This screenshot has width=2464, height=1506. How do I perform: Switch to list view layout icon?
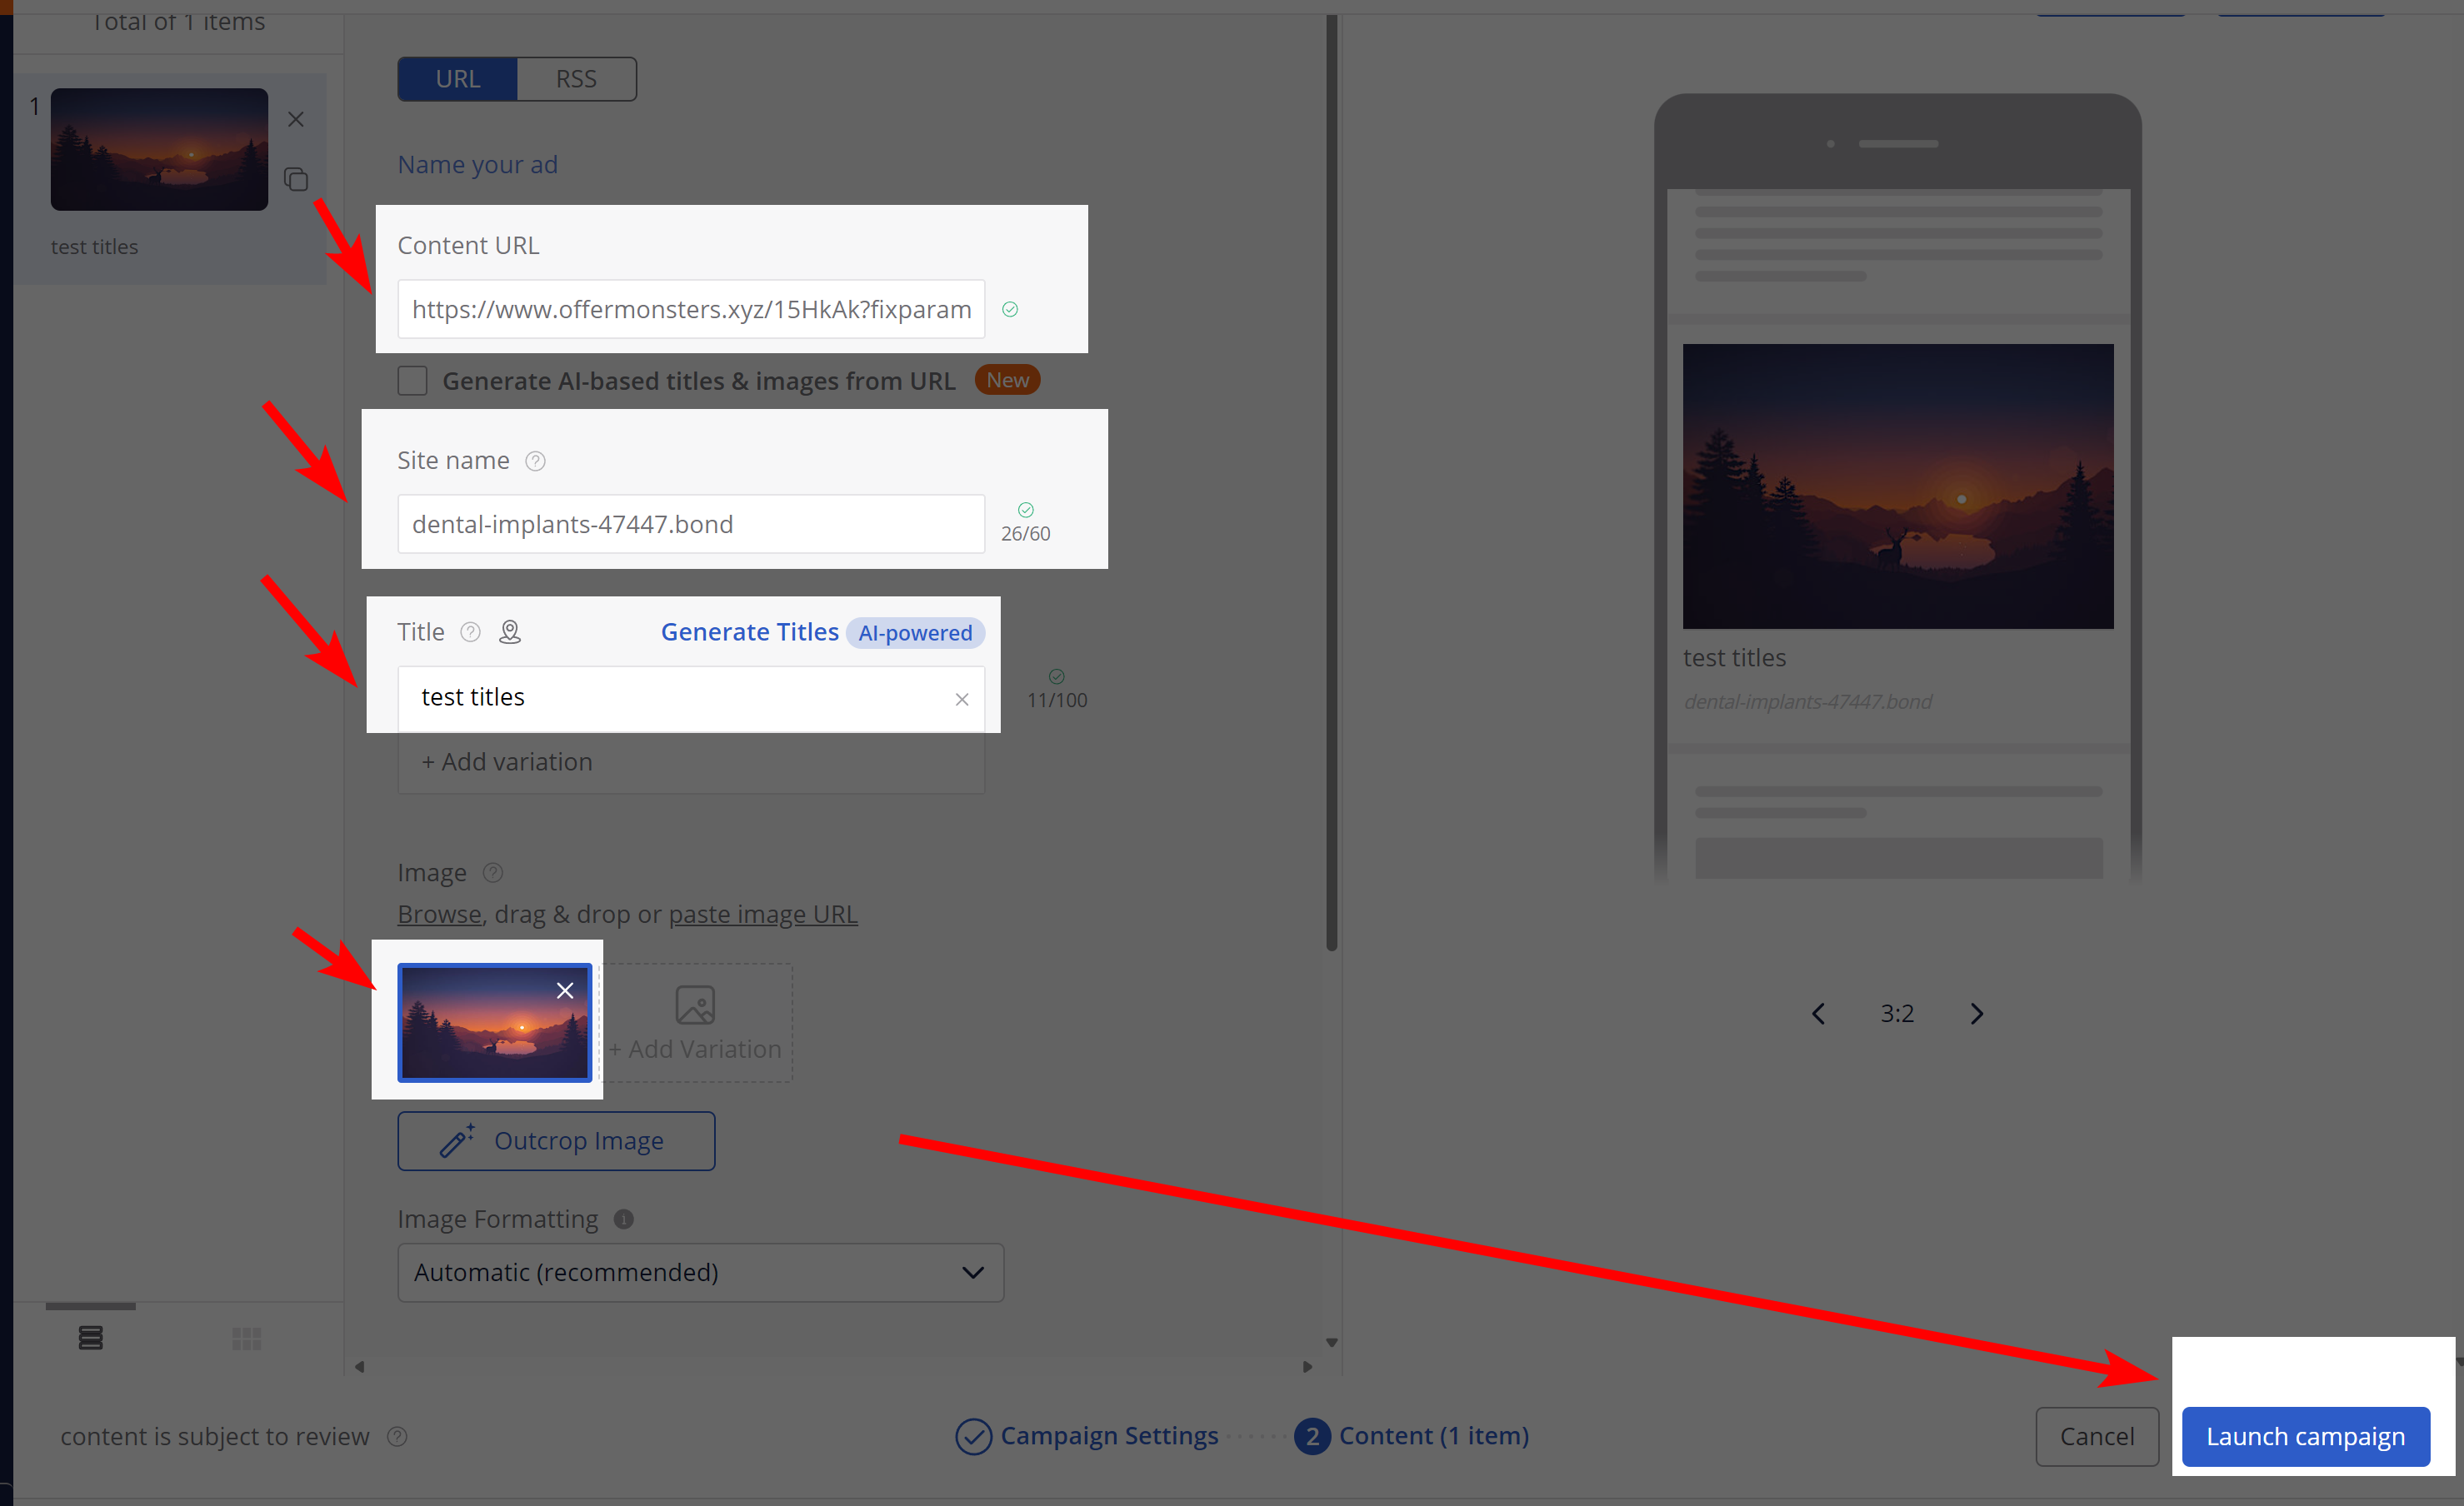(91, 1338)
